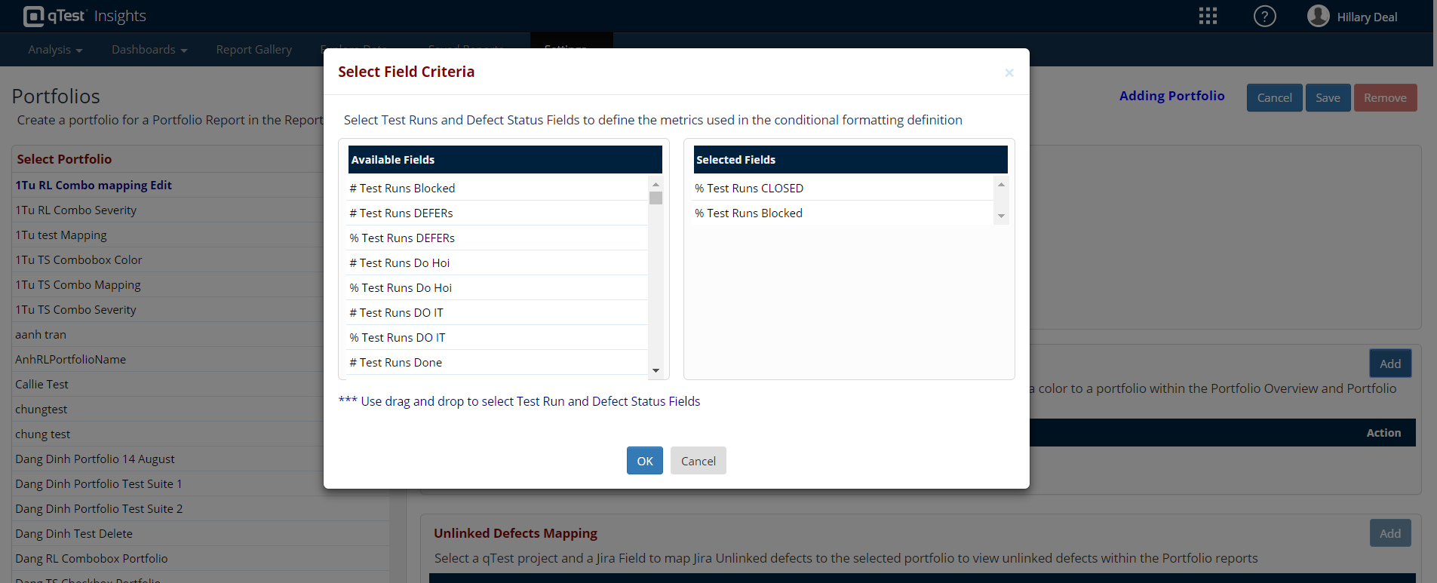Click the help question mark icon
The image size is (1437, 583).
pos(1264,16)
